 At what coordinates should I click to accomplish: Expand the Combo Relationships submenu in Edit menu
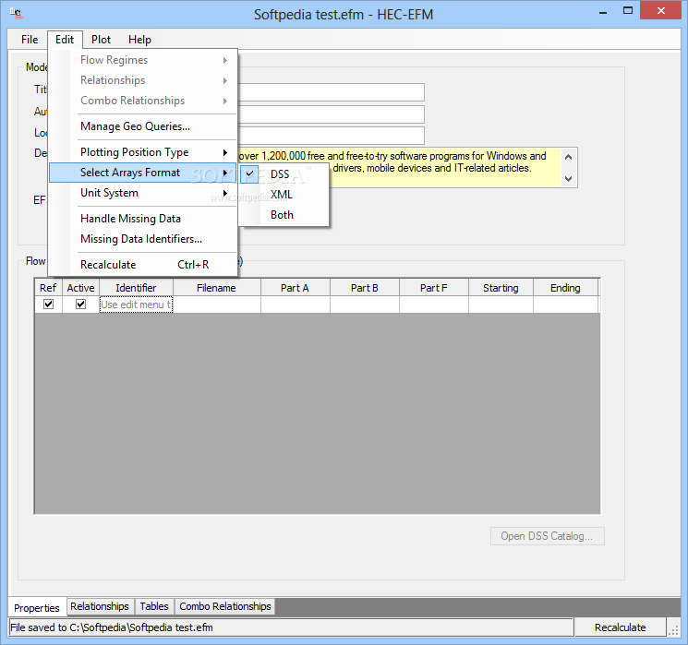point(143,101)
